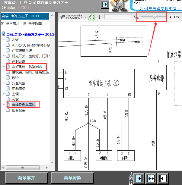
Task: Open 空调 diagram entry
Action: [x=15, y=94]
